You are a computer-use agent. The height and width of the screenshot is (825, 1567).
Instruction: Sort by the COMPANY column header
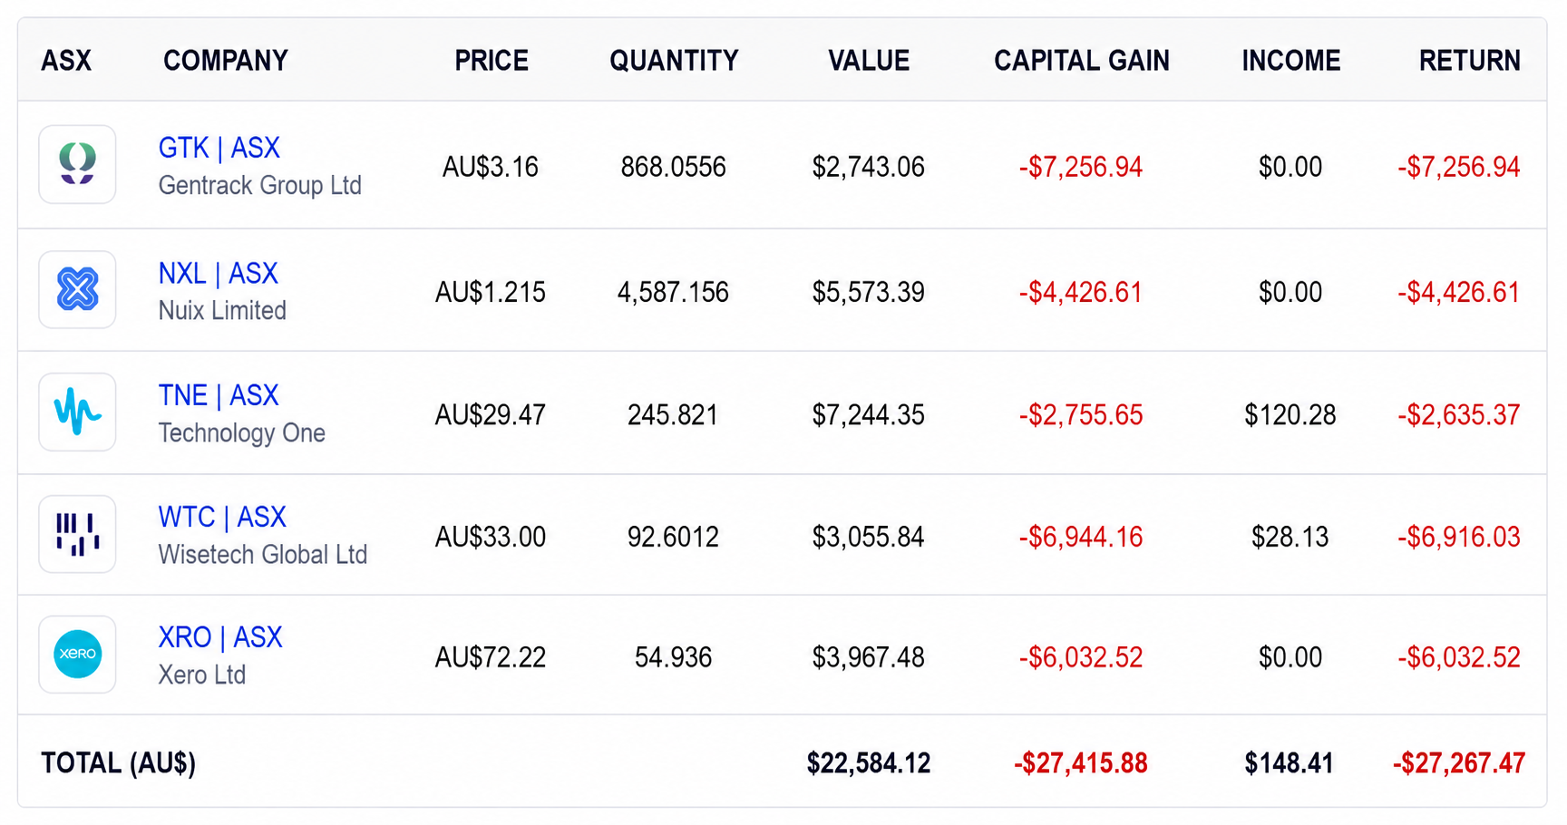[x=226, y=61]
